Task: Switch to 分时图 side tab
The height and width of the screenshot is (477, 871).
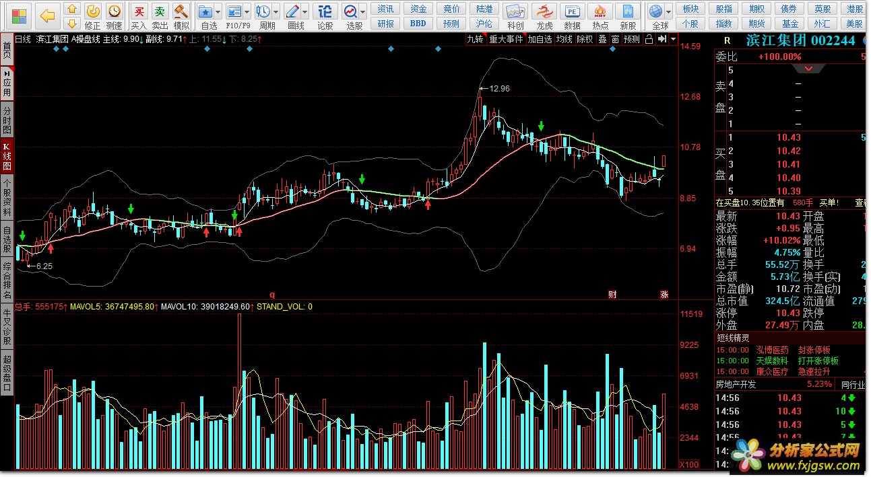Action: tap(7, 118)
